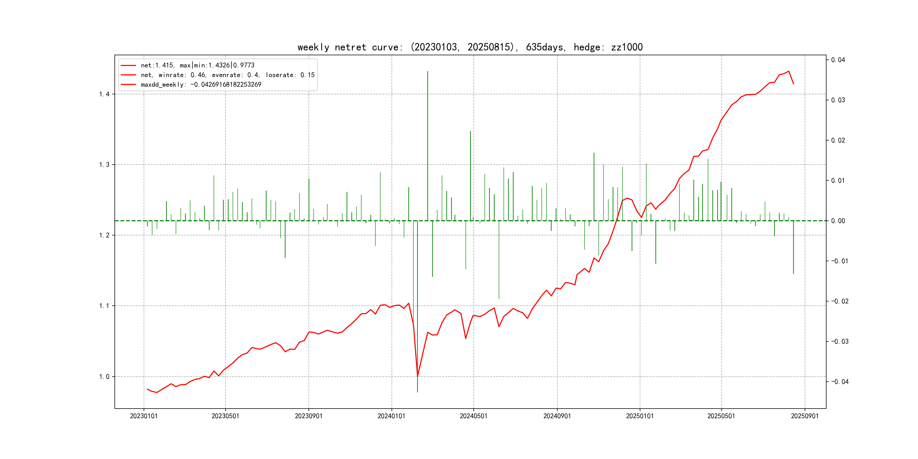Click the maxdd_weekly legend entry

click(x=201, y=84)
